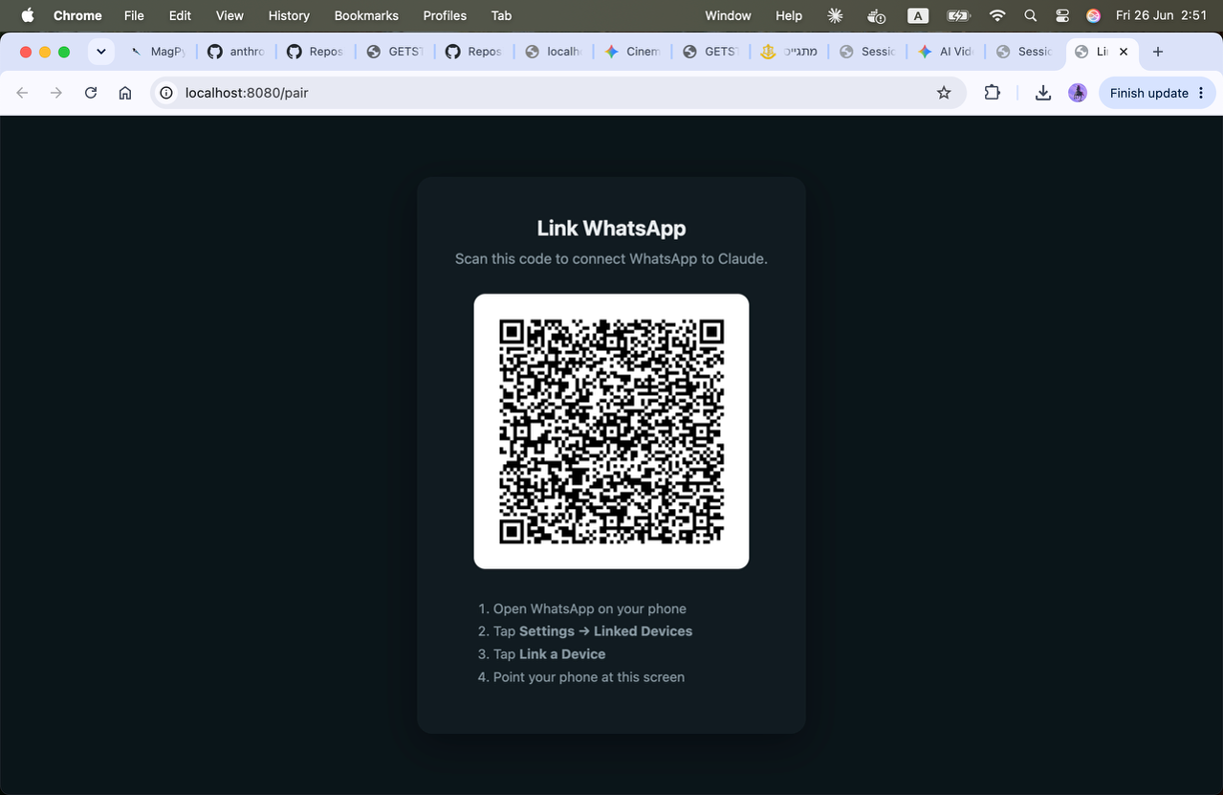Open the Wi-Fi menu bar icon

click(x=997, y=15)
